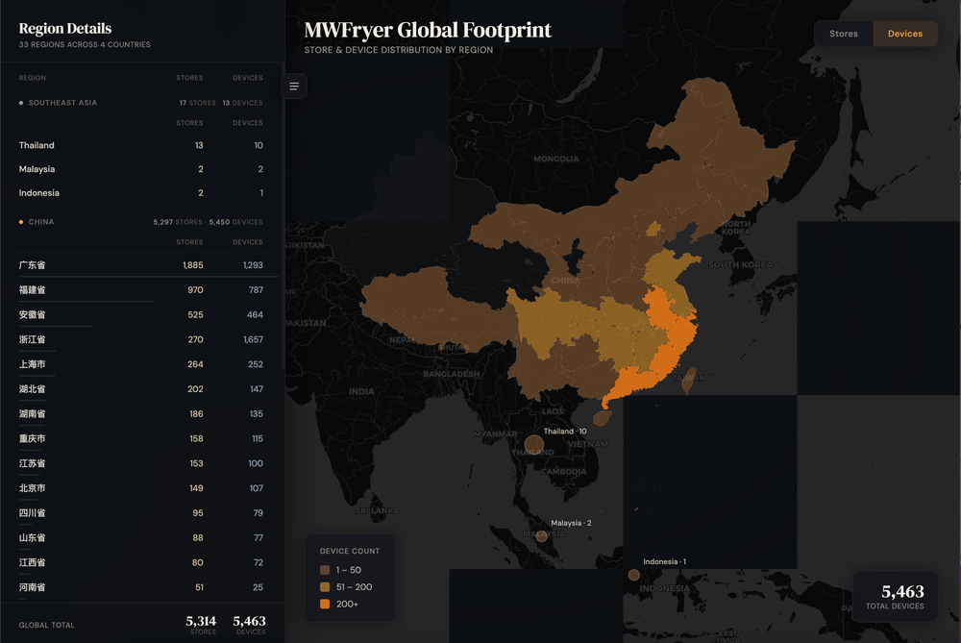
Task: Click Taiwan island on the map
Action: coord(688,380)
